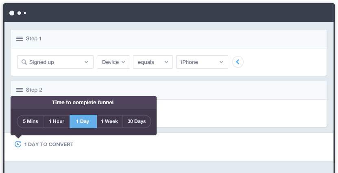Choose the 1 Day funnel duration
The width and height of the screenshot is (338, 173).
(x=83, y=121)
